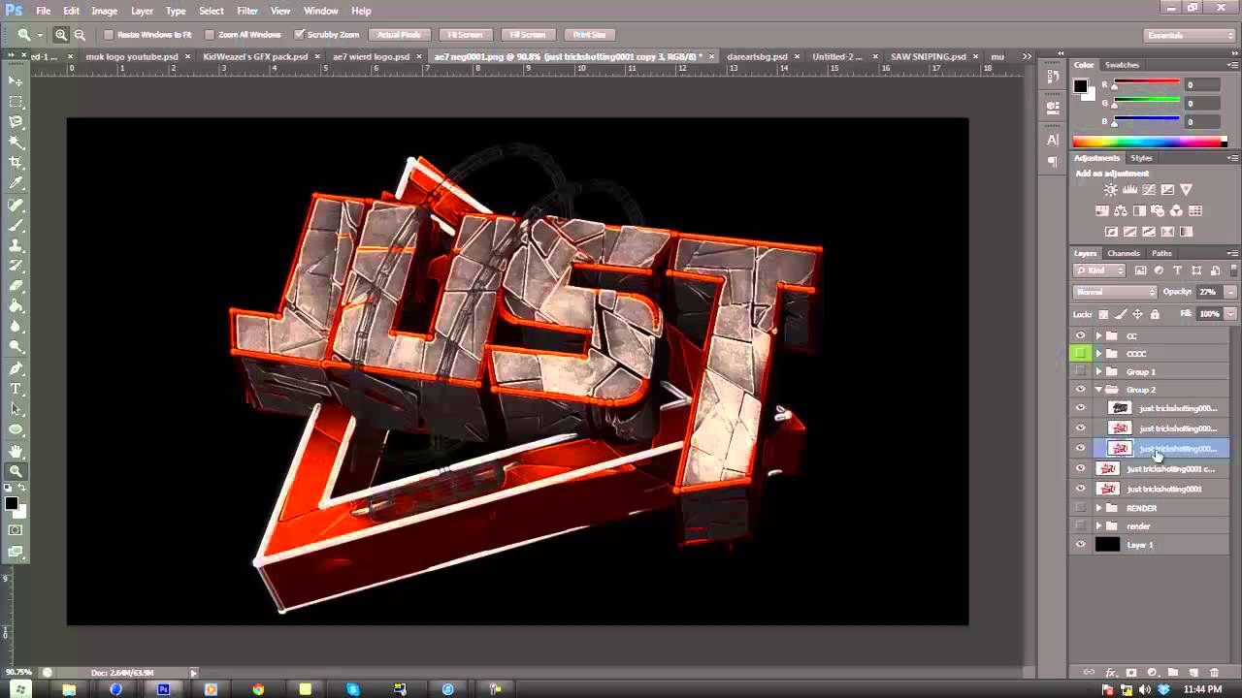Switch to the Swatches tab
This screenshot has height=698, width=1242.
[1123, 65]
